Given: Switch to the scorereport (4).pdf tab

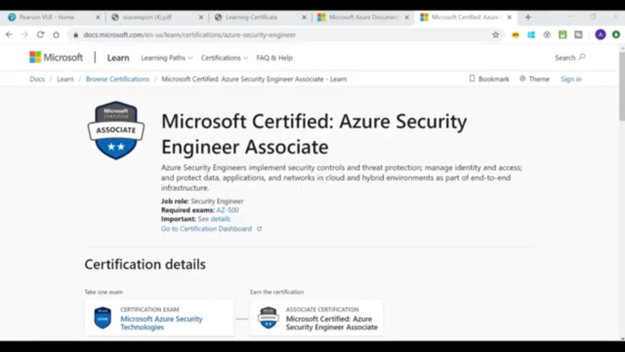Looking at the screenshot, I should [147, 17].
